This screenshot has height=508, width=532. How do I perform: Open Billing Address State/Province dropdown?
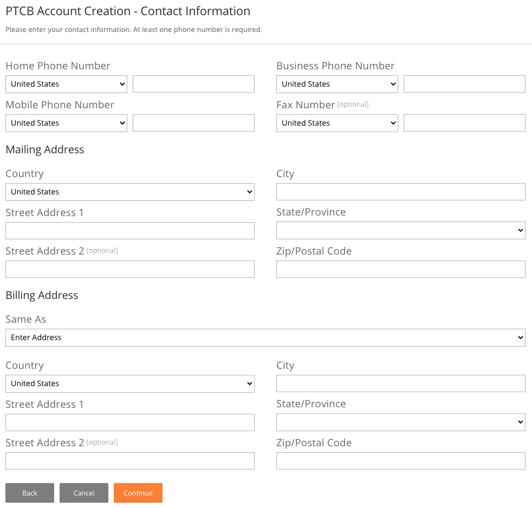[401, 422]
